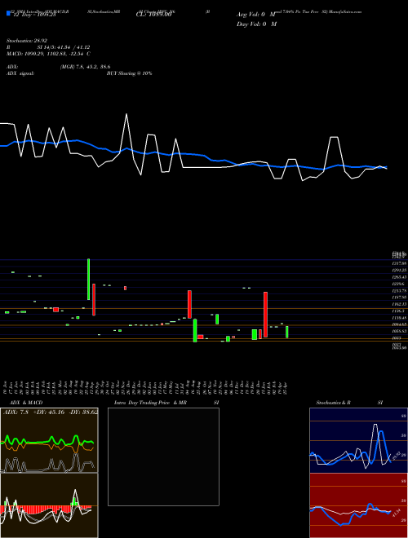Click the 1162.13 price axis label
The height and width of the screenshot is (538, 408).
point(399,304)
